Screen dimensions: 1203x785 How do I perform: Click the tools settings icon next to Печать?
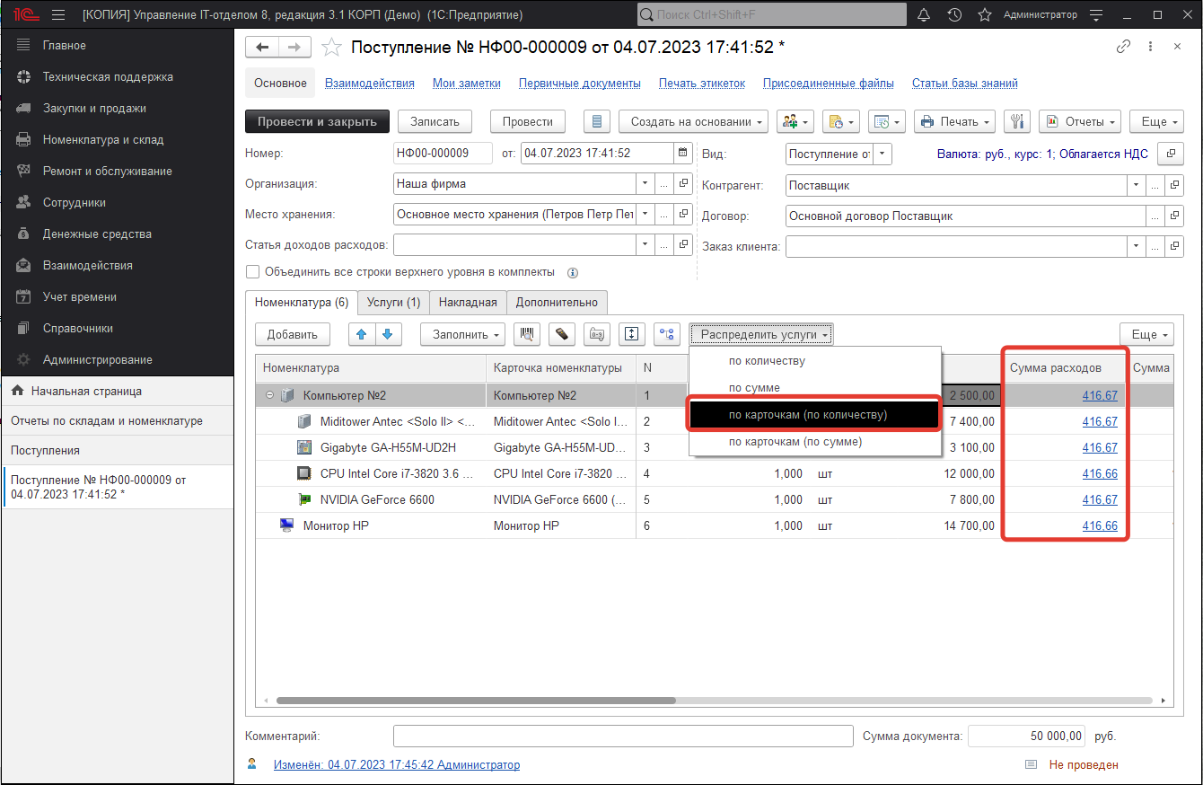(x=1018, y=121)
